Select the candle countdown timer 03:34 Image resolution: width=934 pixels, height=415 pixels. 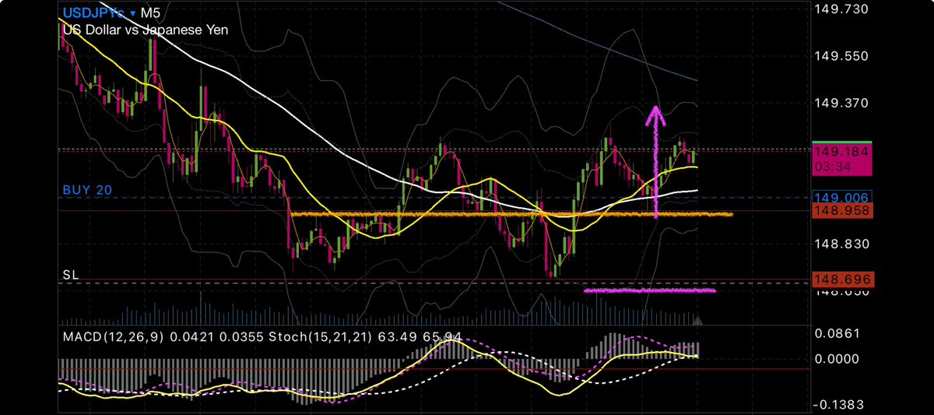(832, 166)
